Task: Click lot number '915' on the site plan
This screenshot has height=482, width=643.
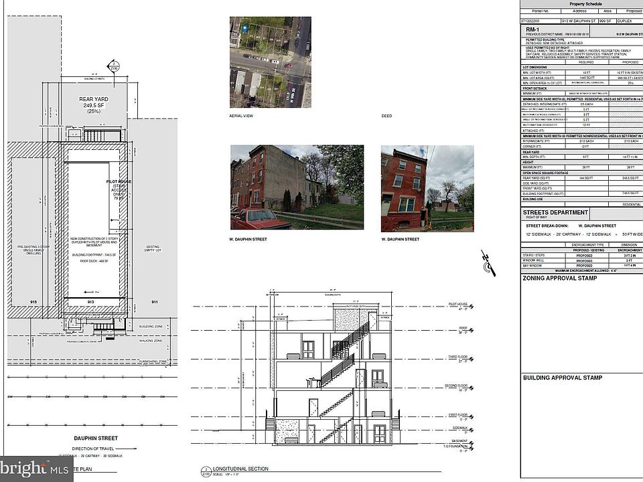Action: 33,302
